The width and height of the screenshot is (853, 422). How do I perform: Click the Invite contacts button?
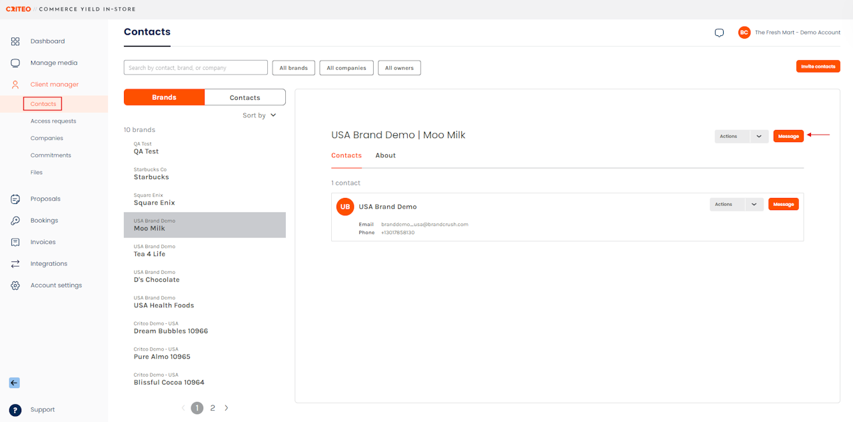pyautogui.click(x=818, y=67)
